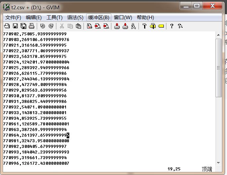Undo the last change
Image resolution: width=227 pixels, height=175 pixels.
click(42, 26)
